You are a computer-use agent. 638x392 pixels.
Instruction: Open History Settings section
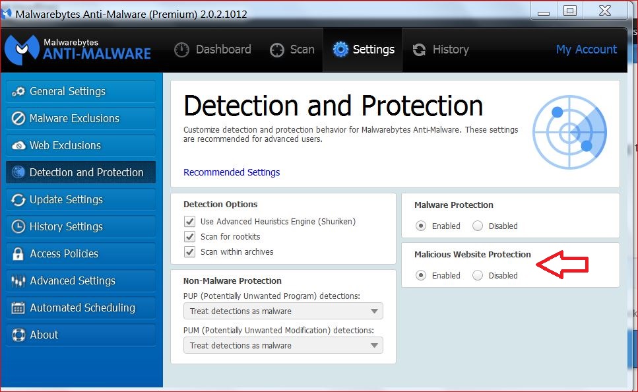click(x=81, y=226)
